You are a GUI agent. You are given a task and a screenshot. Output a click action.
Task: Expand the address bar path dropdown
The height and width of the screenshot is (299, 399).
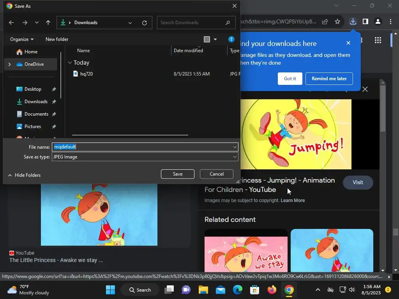(130, 23)
